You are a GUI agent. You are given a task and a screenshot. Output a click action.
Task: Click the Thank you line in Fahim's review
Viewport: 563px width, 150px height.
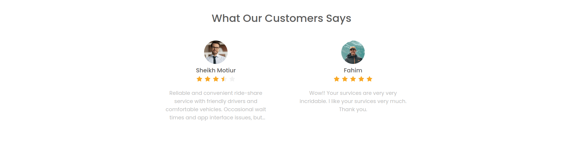(353, 109)
